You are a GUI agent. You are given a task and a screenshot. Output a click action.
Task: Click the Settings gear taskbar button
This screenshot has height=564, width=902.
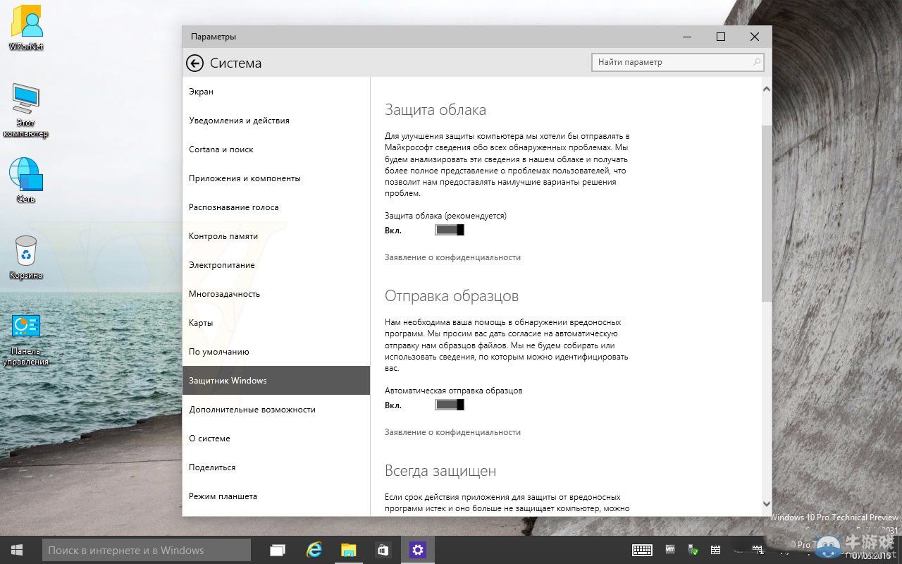[418, 550]
